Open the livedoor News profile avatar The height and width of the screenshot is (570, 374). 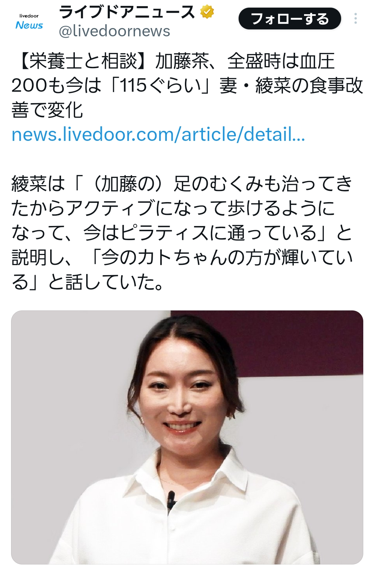[x=29, y=22]
